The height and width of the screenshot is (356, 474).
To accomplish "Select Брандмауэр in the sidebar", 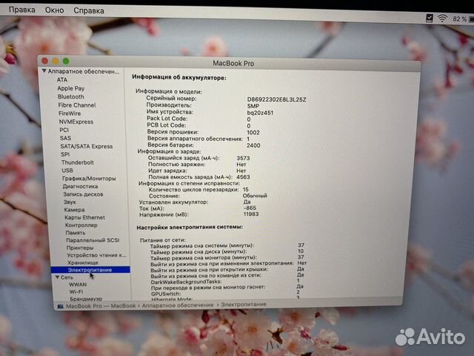I will [86, 298].
